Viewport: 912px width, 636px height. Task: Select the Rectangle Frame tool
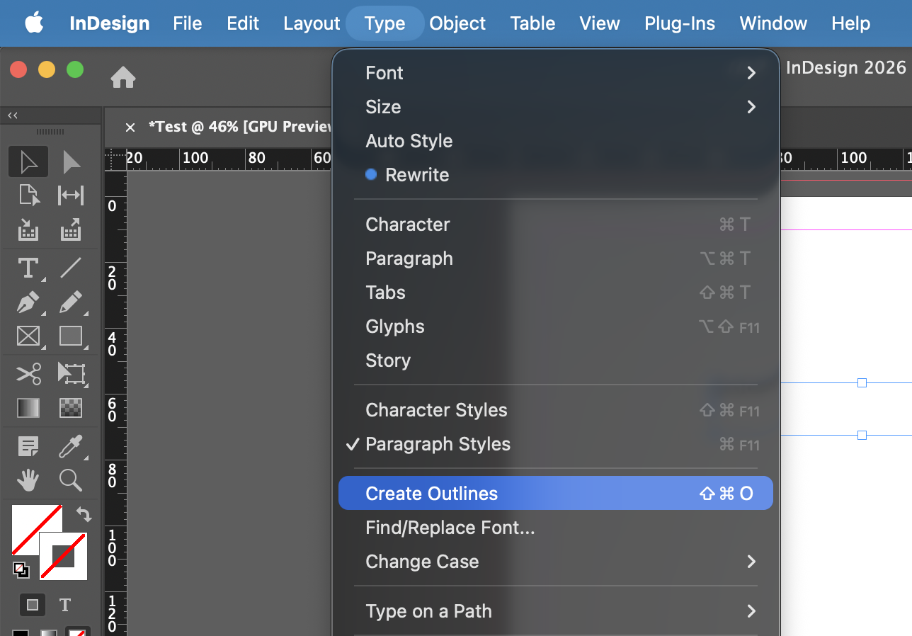pos(28,336)
